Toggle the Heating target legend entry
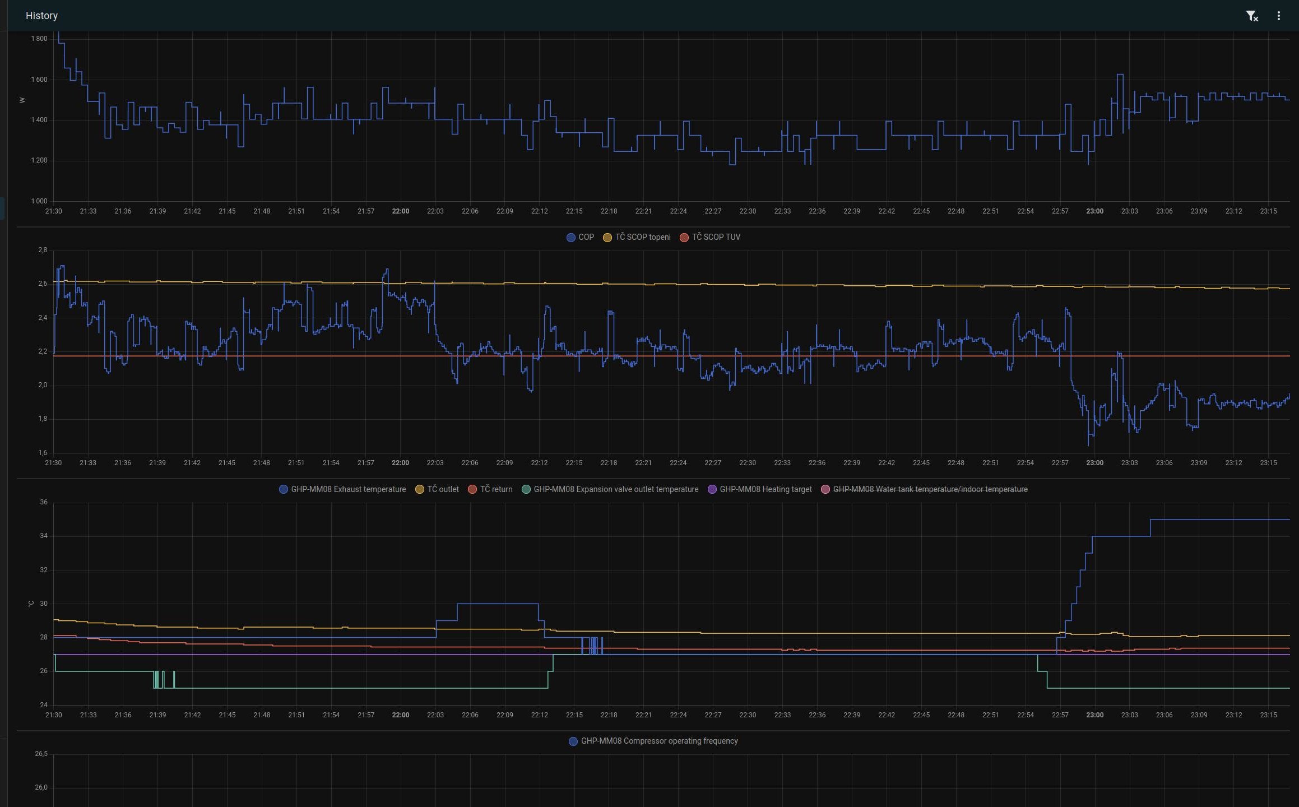1299x807 pixels. pos(766,489)
